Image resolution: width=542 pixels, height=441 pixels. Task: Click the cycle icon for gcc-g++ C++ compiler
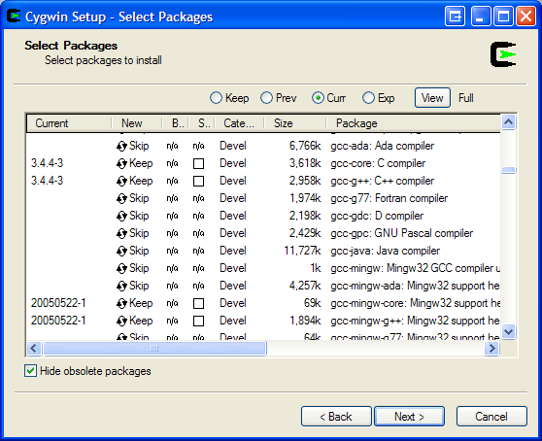tap(121, 181)
